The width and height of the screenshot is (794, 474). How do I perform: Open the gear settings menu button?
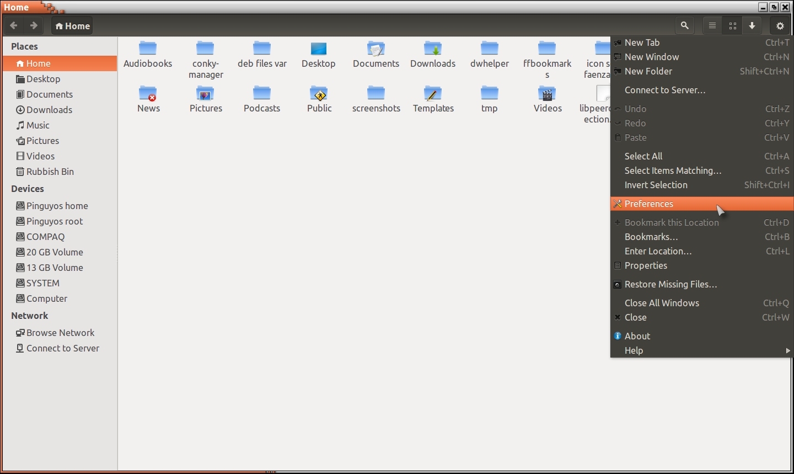click(x=780, y=25)
